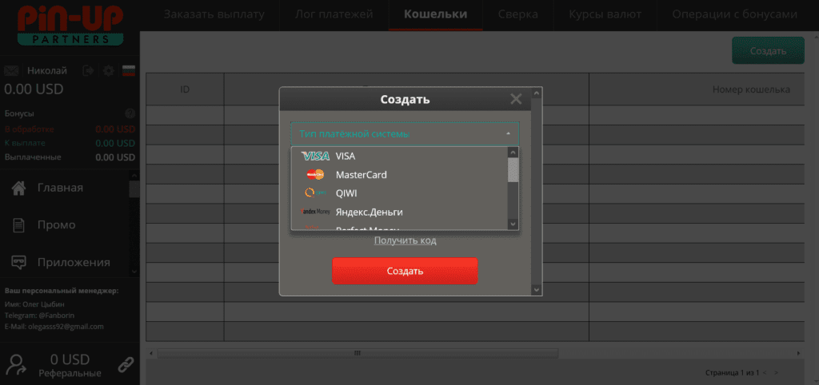Open messages envelope icon
The width and height of the screenshot is (819, 385).
coord(11,70)
